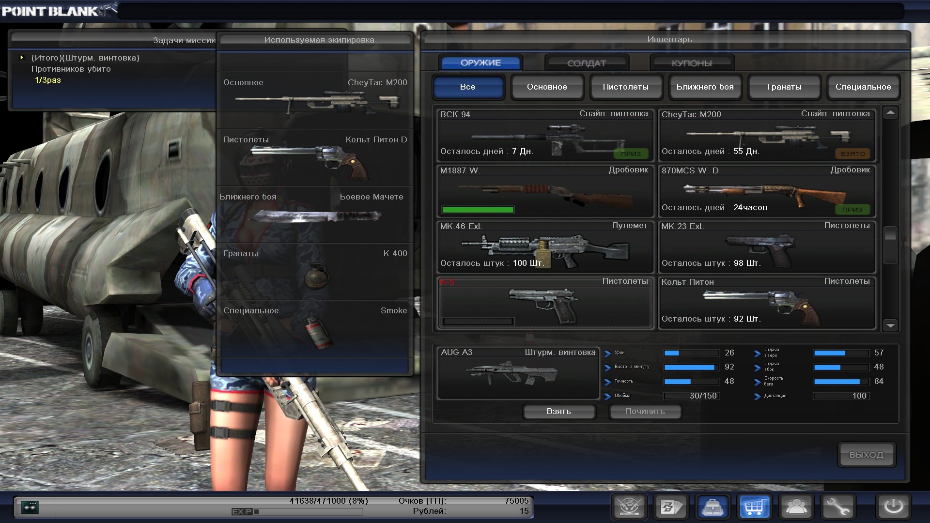Click the AUG A3 weapon preview
This screenshot has width=930, height=523.
pyautogui.click(x=518, y=373)
